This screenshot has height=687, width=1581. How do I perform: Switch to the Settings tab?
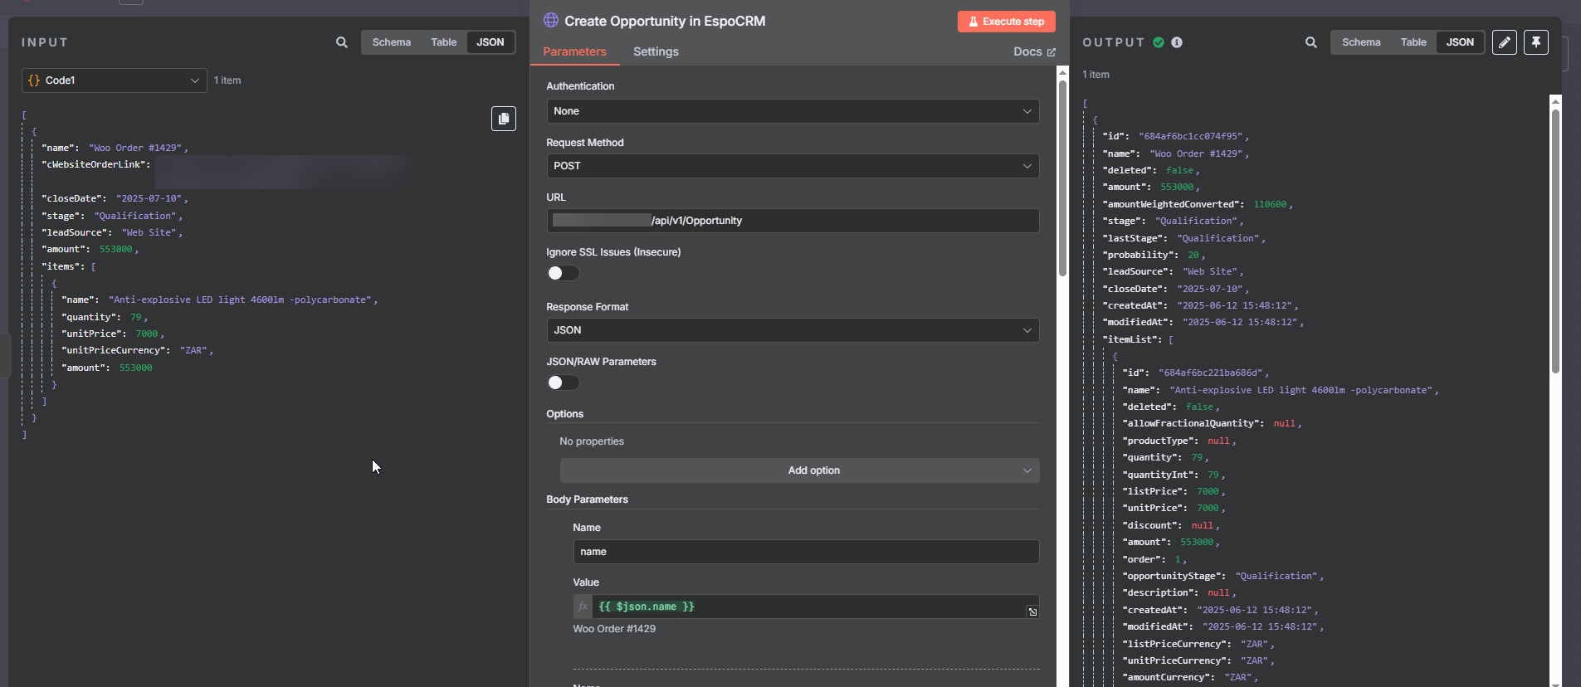(655, 51)
